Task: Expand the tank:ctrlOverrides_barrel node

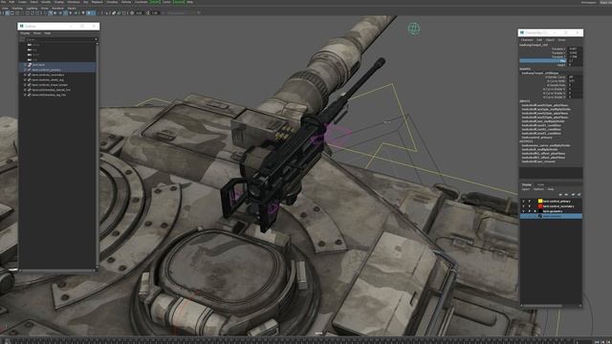Action: point(26,90)
